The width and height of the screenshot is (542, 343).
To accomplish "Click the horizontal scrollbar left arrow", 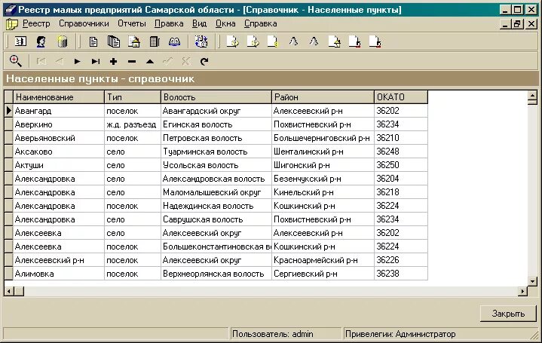I will (9, 292).
